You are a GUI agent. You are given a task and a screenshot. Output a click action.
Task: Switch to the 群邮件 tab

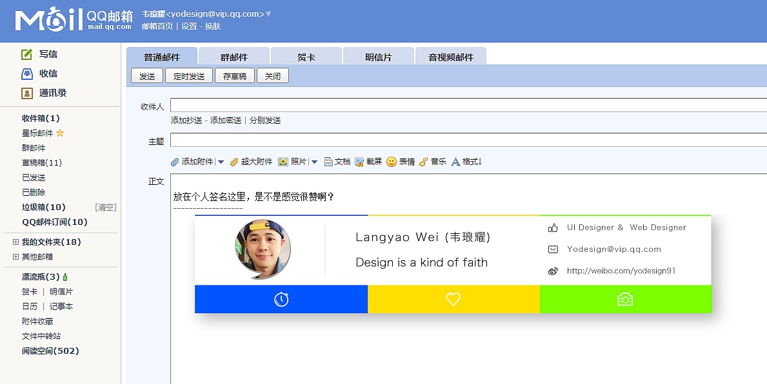pyautogui.click(x=234, y=57)
